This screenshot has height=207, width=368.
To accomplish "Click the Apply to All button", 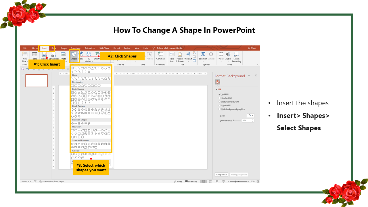I will [221, 175].
